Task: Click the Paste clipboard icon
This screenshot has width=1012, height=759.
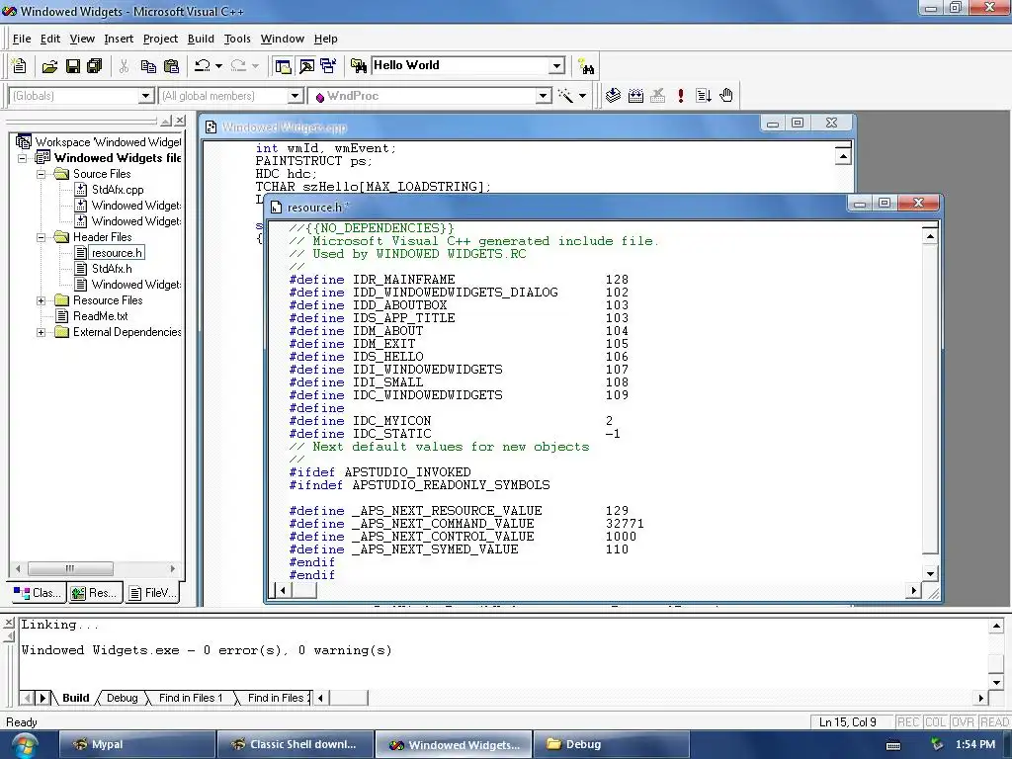Action: pos(171,66)
